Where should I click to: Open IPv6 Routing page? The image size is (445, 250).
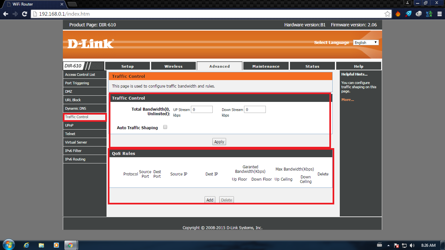coord(85,159)
